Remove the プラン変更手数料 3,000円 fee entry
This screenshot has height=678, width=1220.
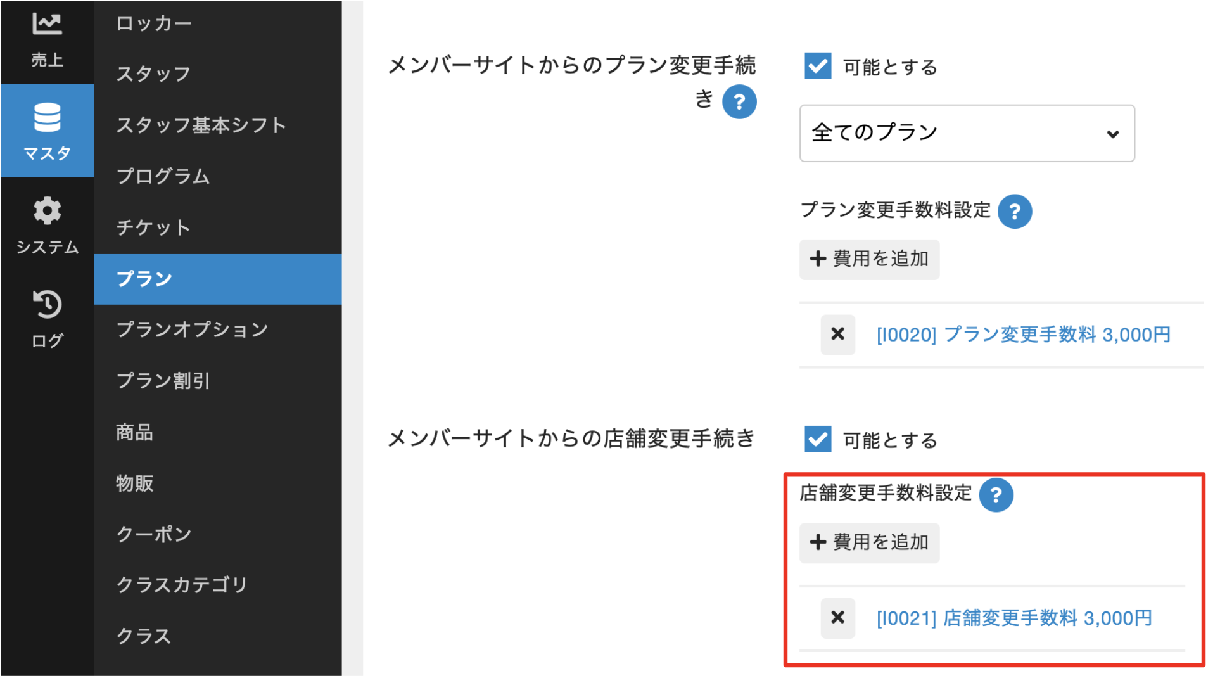(x=837, y=334)
